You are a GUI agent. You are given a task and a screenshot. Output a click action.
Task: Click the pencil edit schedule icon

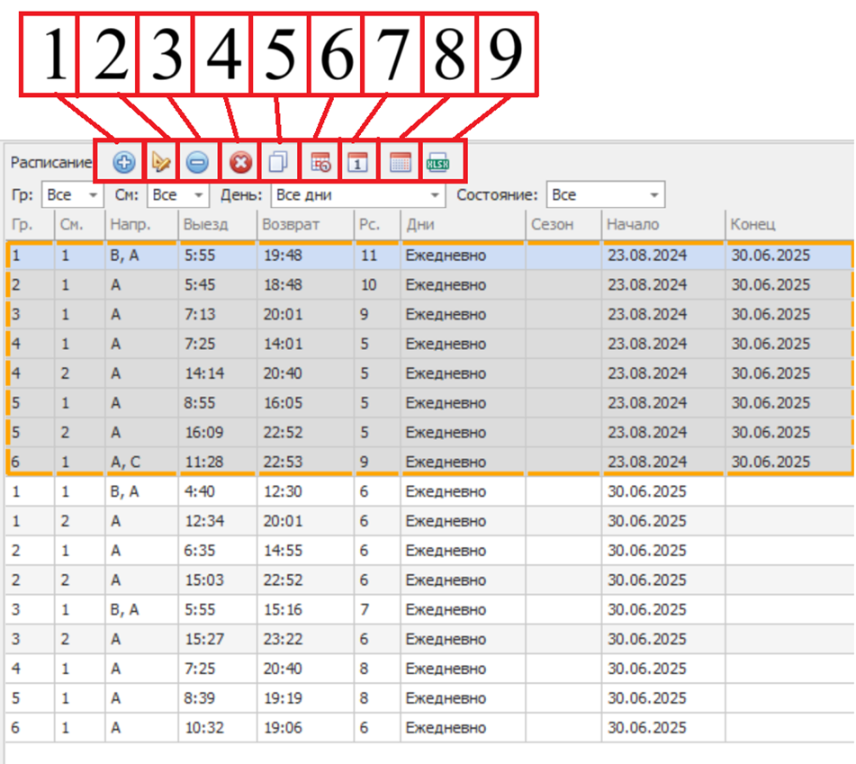[x=161, y=163]
